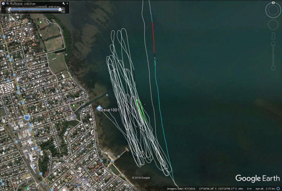Click the clock icon in time slider
The width and height of the screenshot is (282, 191).
click(x=4, y=3)
